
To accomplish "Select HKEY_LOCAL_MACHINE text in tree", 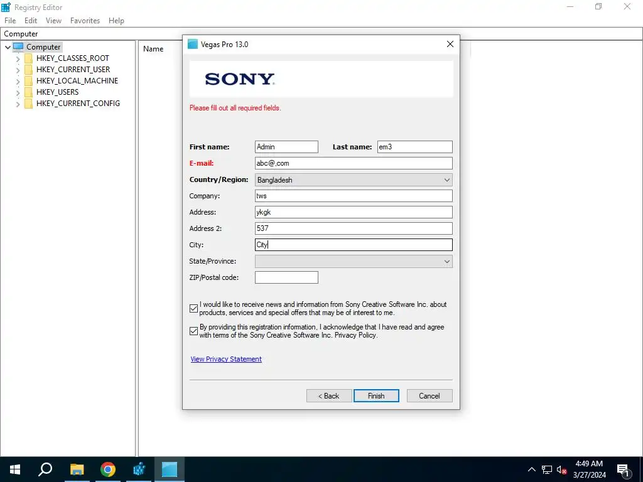I will pos(77,81).
